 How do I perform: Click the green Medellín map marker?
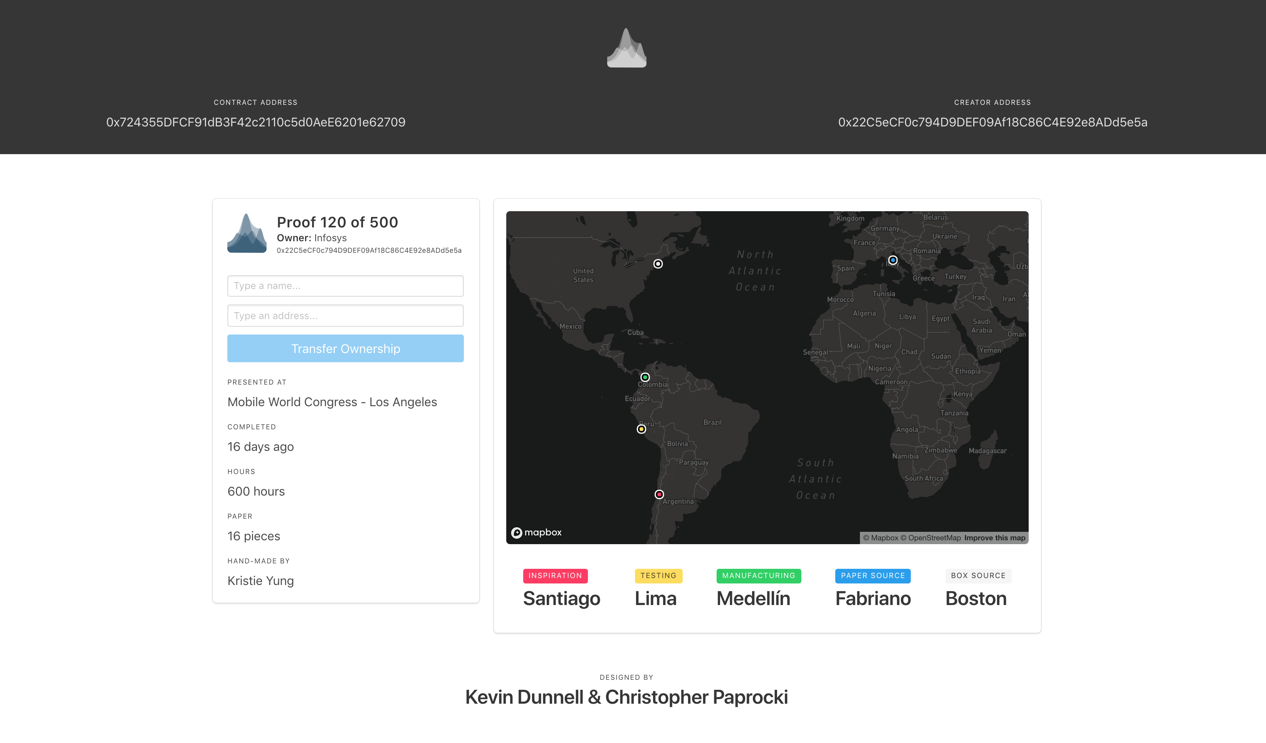tap(645, 377)
